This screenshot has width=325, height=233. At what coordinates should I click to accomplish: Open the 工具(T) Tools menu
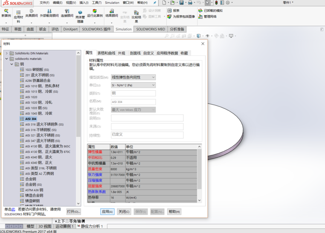click(x=97, y=3)
